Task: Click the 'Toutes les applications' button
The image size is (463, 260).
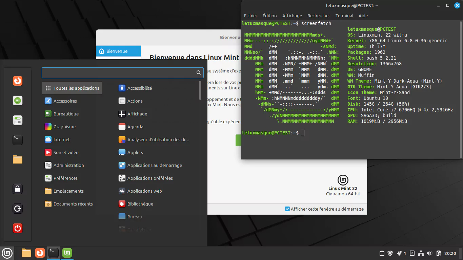Action: [72, 88]
